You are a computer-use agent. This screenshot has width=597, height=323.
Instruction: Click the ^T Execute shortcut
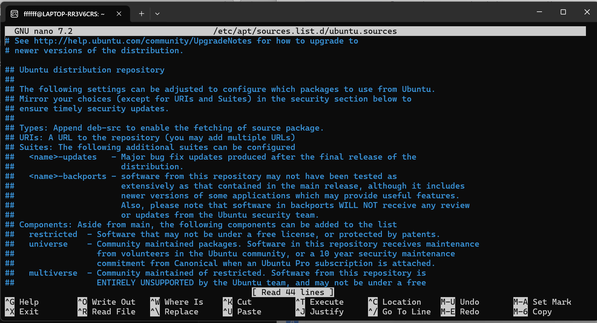click(x=320, y=302)
